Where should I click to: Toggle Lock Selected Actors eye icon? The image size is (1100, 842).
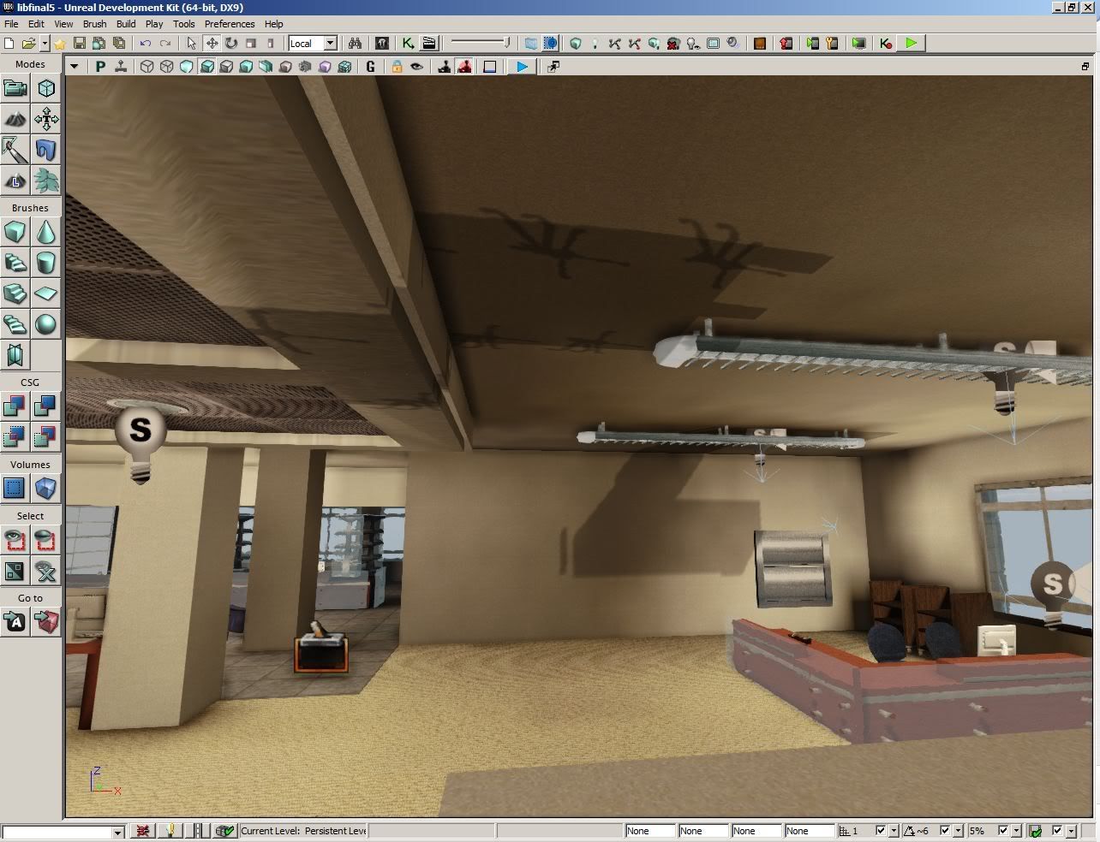coord(416,66)
